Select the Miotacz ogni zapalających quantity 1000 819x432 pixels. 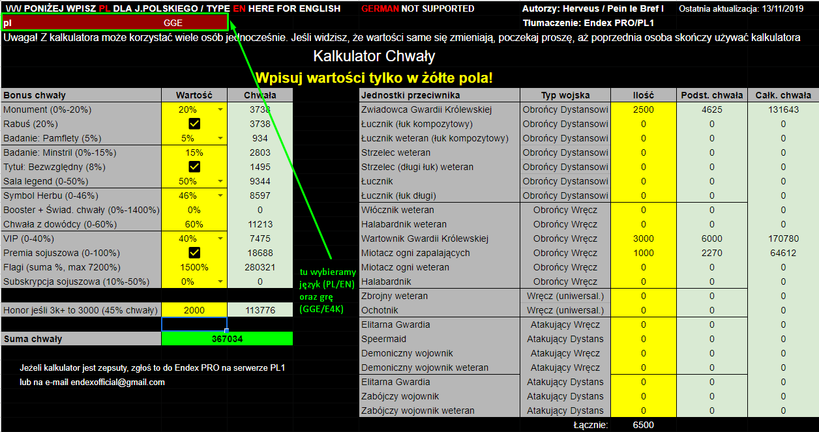(644, 253)
